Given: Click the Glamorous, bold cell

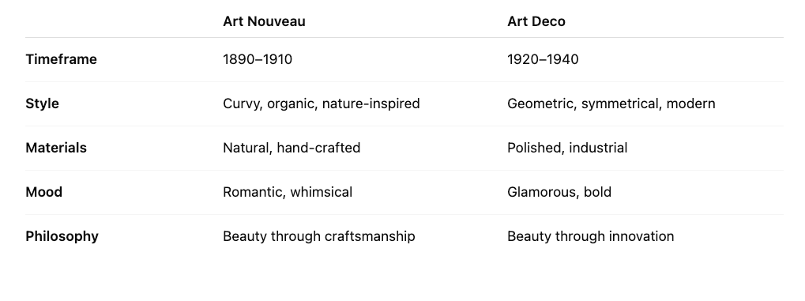Looking at the screenshot, I should pos(559,192).
